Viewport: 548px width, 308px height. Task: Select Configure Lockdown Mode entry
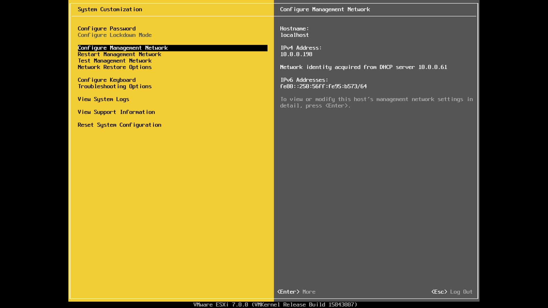click(114, 35)
